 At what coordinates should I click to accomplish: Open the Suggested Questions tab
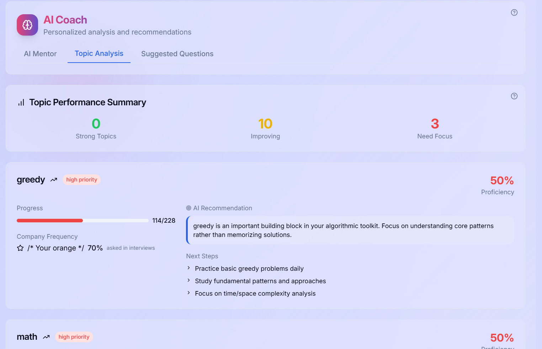(x=177, y=54)
